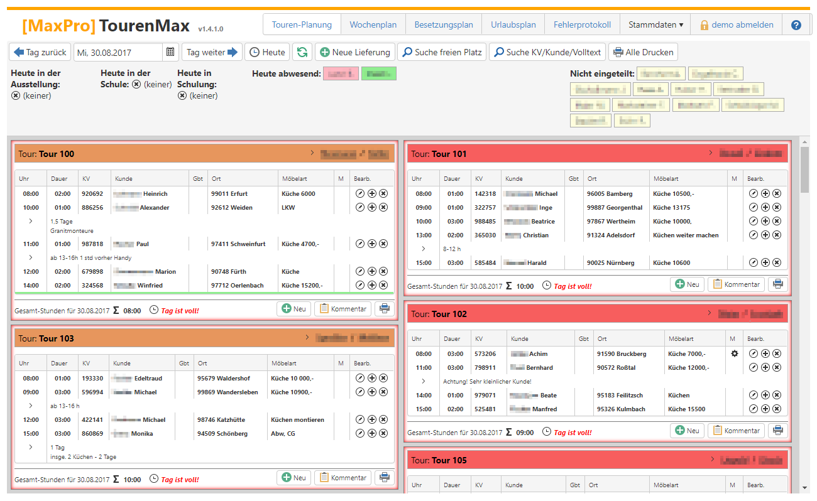The image size is (817, 501).
Task: Collapse the '1,5 Tage Granitmonteure' note chevron
Action: tap(30, 222)
